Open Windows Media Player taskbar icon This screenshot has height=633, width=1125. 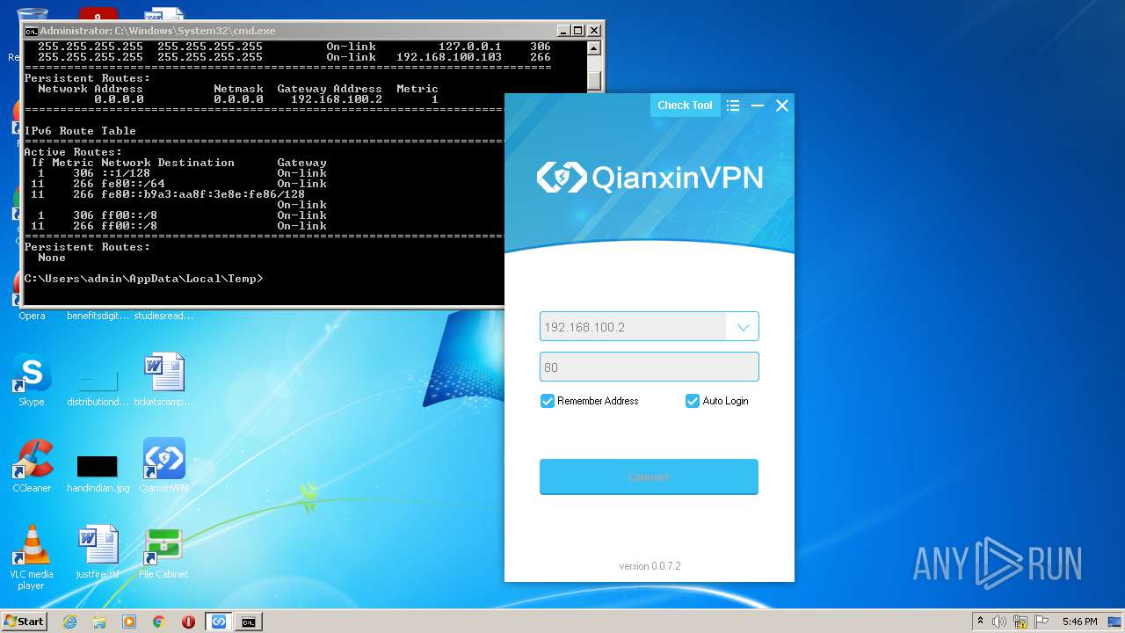point(129,622)
